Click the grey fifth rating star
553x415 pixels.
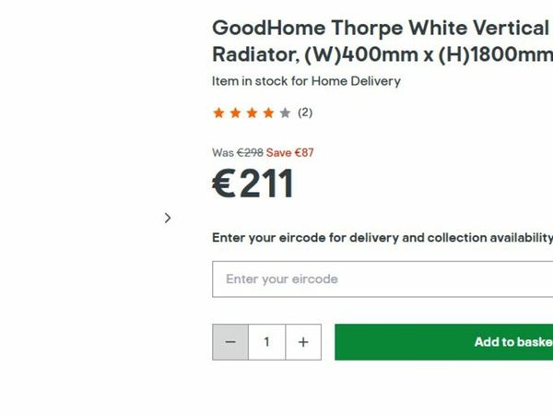click(x=285, y=113)
